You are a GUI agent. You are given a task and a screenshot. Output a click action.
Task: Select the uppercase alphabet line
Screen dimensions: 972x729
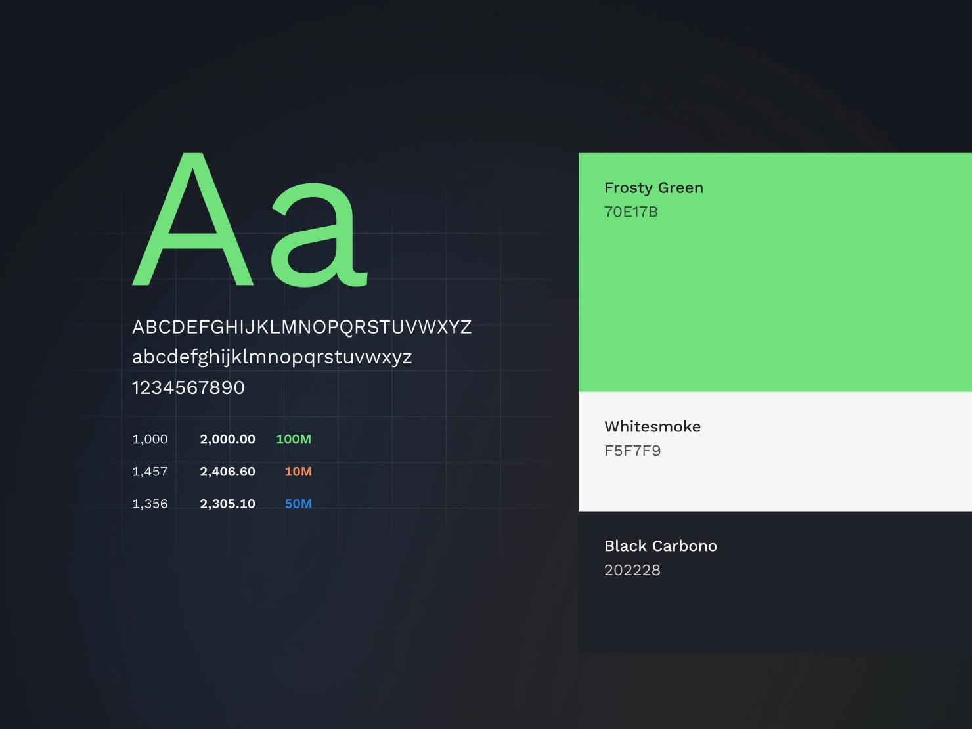[x=302, y=327]
